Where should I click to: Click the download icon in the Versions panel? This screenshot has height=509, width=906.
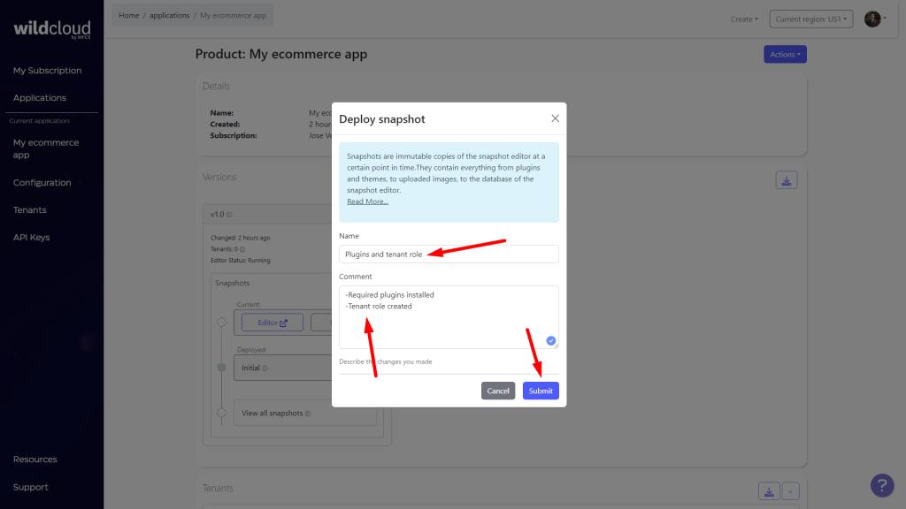click(x=787, y=179)
